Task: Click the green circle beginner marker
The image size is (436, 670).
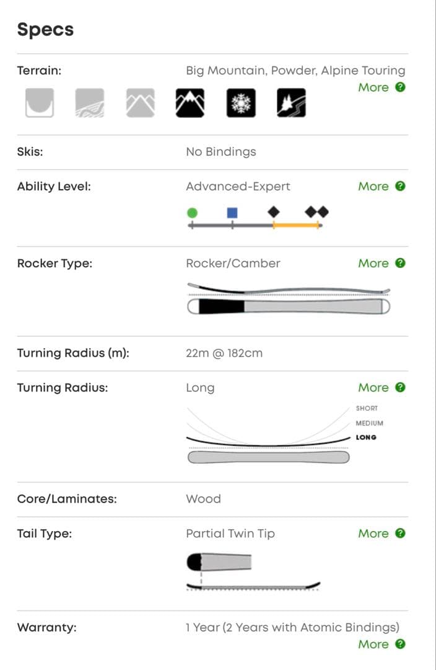Action: point(192,213)
